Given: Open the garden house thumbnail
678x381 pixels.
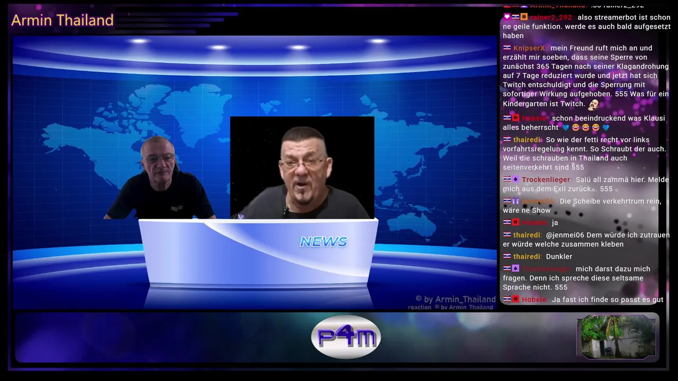Looking at the screenshot, I should [x=616, y=337].
